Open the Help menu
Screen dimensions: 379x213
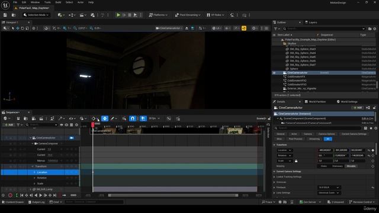tap(91, 2)
